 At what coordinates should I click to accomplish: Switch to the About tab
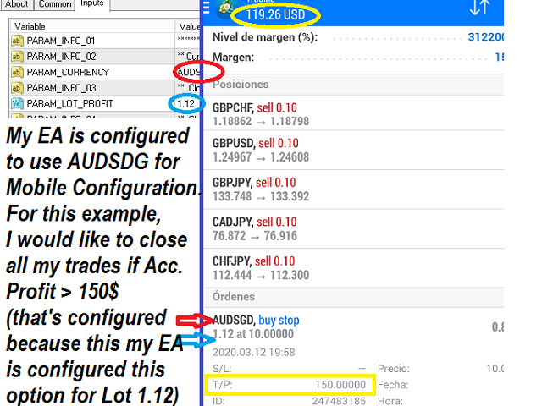tap(17, 4)
